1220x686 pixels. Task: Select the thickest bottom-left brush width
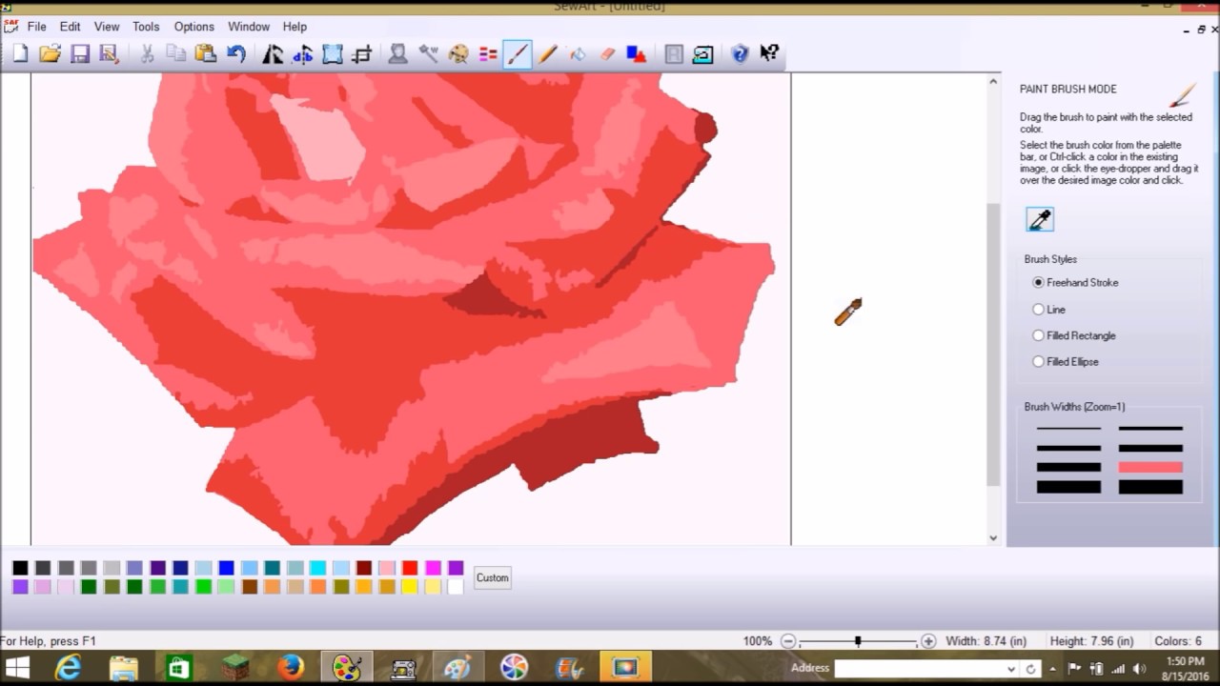pyautogui.click(x=1068, y=487)
